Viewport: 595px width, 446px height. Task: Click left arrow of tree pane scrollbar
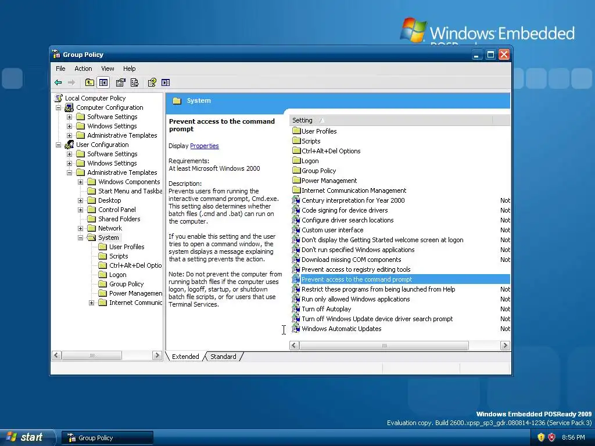(56, 355)
